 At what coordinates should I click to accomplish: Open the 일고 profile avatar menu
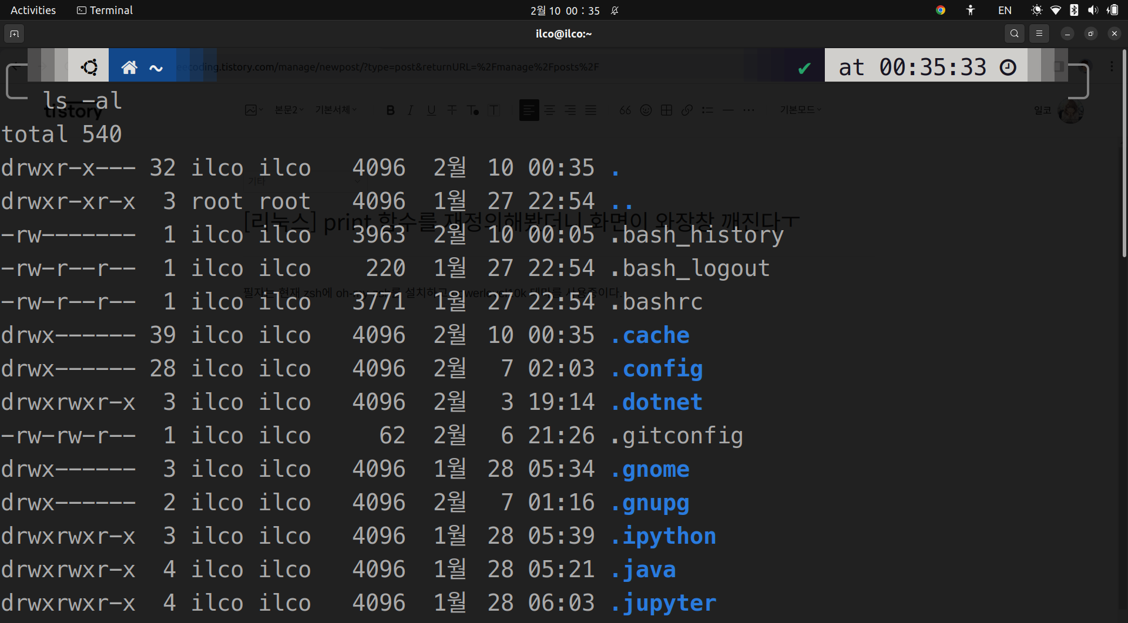[x=1071, y=111]
